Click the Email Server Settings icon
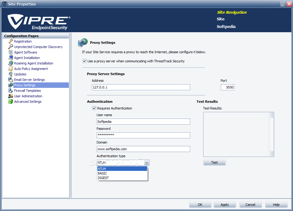This screenshot has width=293, height=211. click(11, 80)
